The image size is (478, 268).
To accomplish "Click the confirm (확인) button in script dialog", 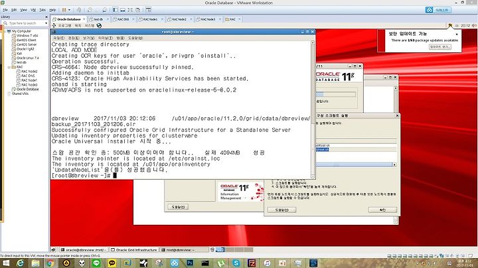I will pos(382,210).
